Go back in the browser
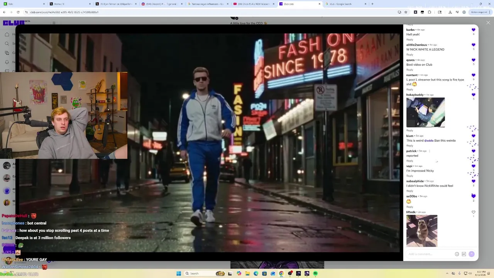This screenshot has width=494, height=278. click(x=4, y=12)
